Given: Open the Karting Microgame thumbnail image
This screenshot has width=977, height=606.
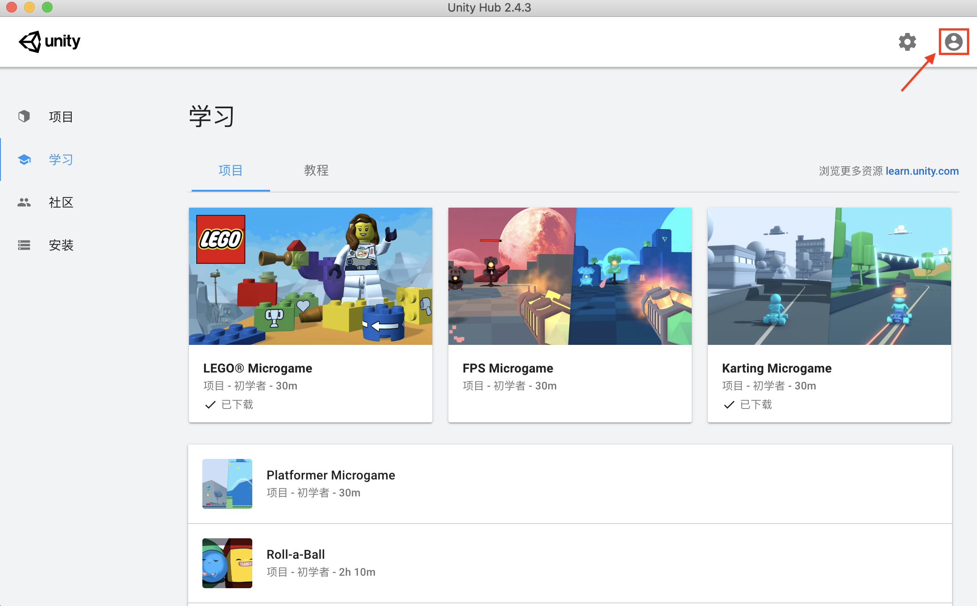Looking at the screenshot, I should (829, 276).
